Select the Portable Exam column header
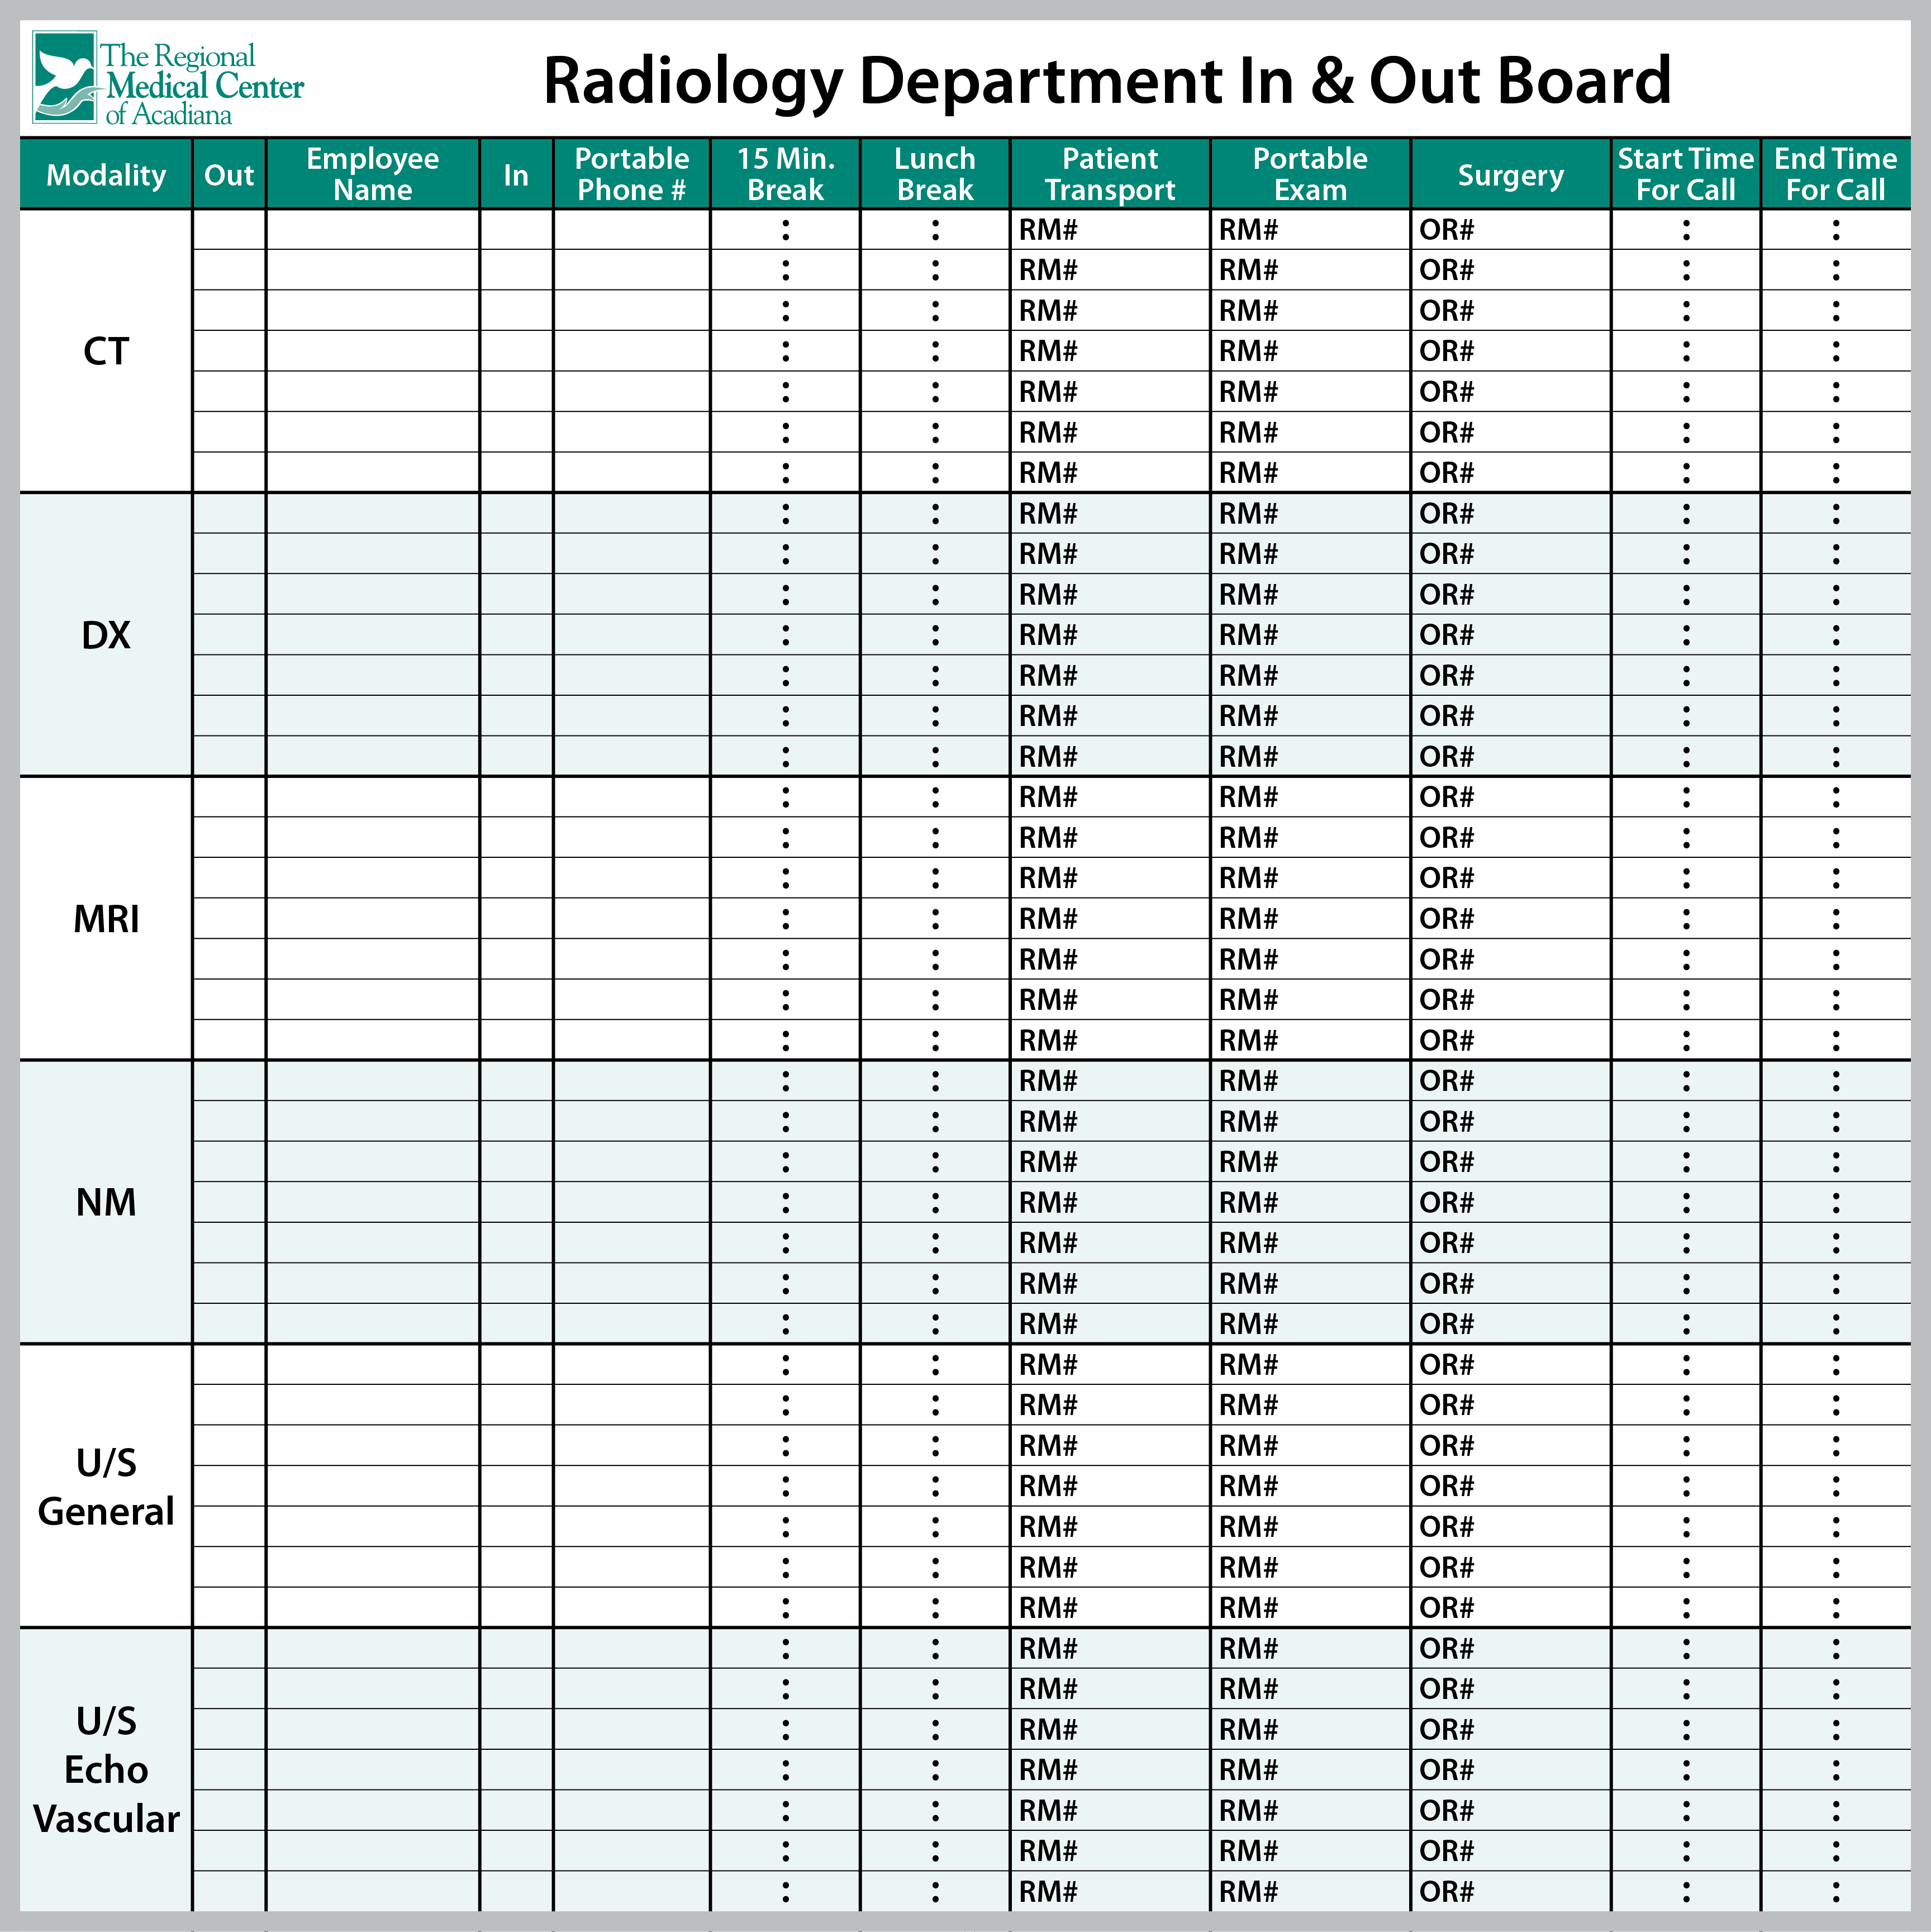This screenshot has width=1931, height=1932. coord(1311,175)
